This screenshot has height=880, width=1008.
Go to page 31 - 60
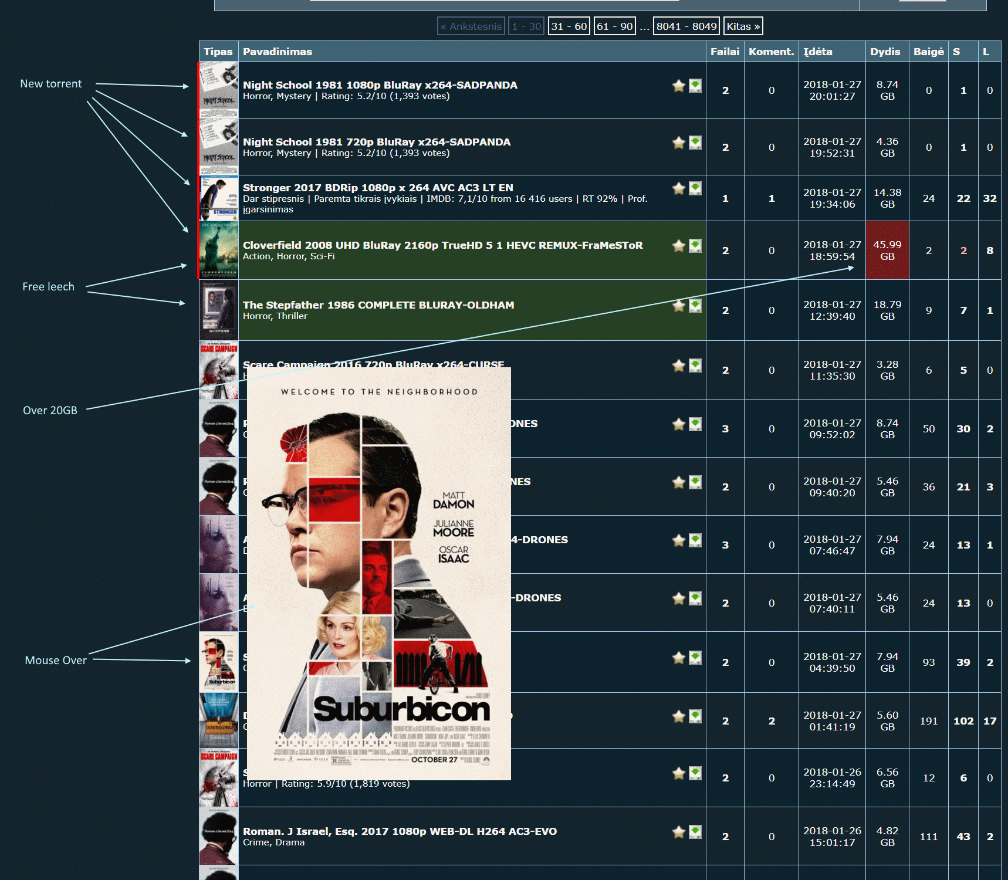(x=569, y=26)
